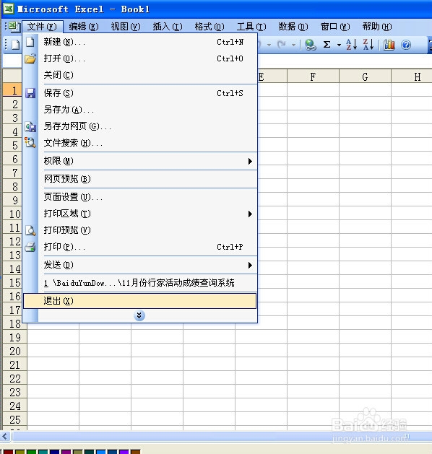Click the Sort Ascending A-Z toolbar icon
Viewport: 432px width, 454px height.
pos(352,45)
